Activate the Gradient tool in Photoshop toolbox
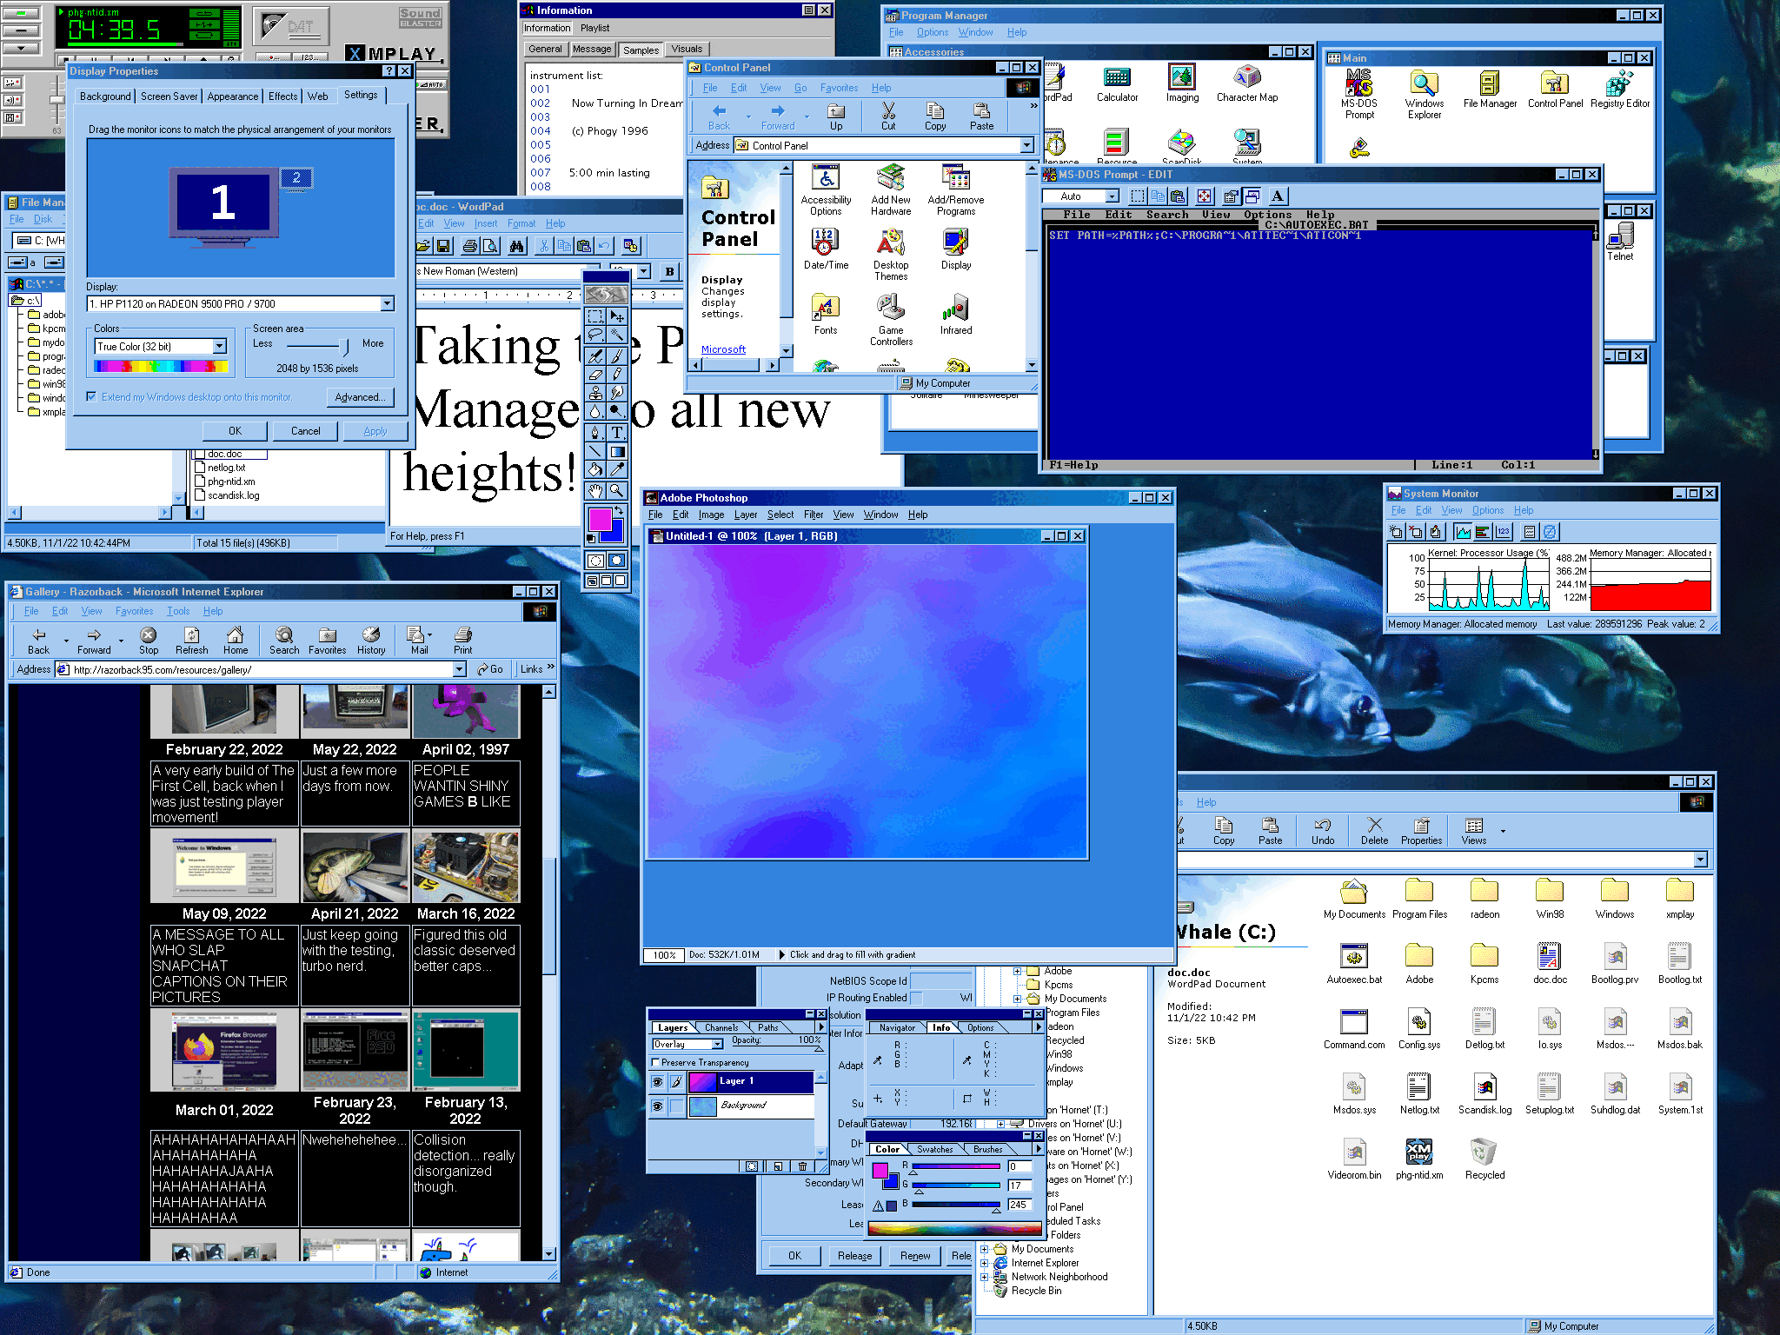This screenshot has height=1335, width=1780. click(x=617, y=452)
